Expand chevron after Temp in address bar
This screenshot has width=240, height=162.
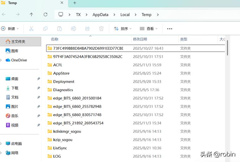pos(158,15)
